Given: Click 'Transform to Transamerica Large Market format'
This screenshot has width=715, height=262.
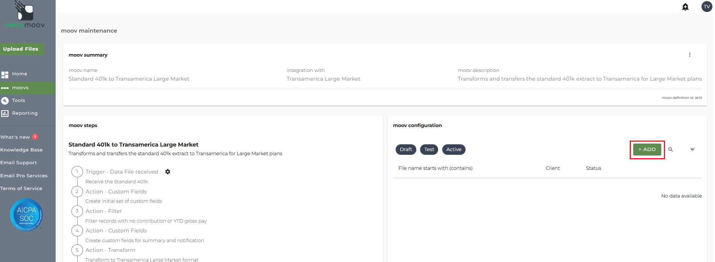Looking at the screenshot, I should tap(142, 260).
